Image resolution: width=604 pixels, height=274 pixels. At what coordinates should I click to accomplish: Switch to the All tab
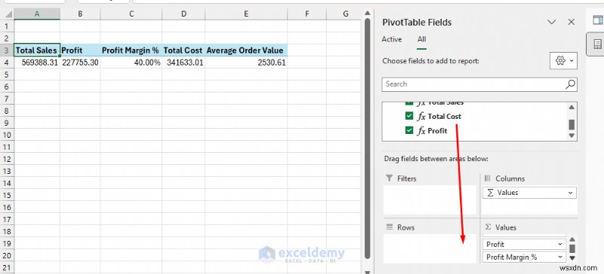tap(422, 39)
